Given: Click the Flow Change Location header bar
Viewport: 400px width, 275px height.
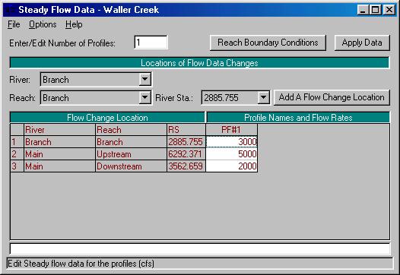Looking at the screenshot, I should tap(107, 118).
